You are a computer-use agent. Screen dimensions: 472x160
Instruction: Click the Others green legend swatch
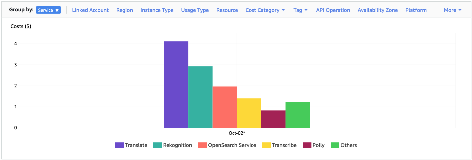pyautogui.click(x=335, y=145)
